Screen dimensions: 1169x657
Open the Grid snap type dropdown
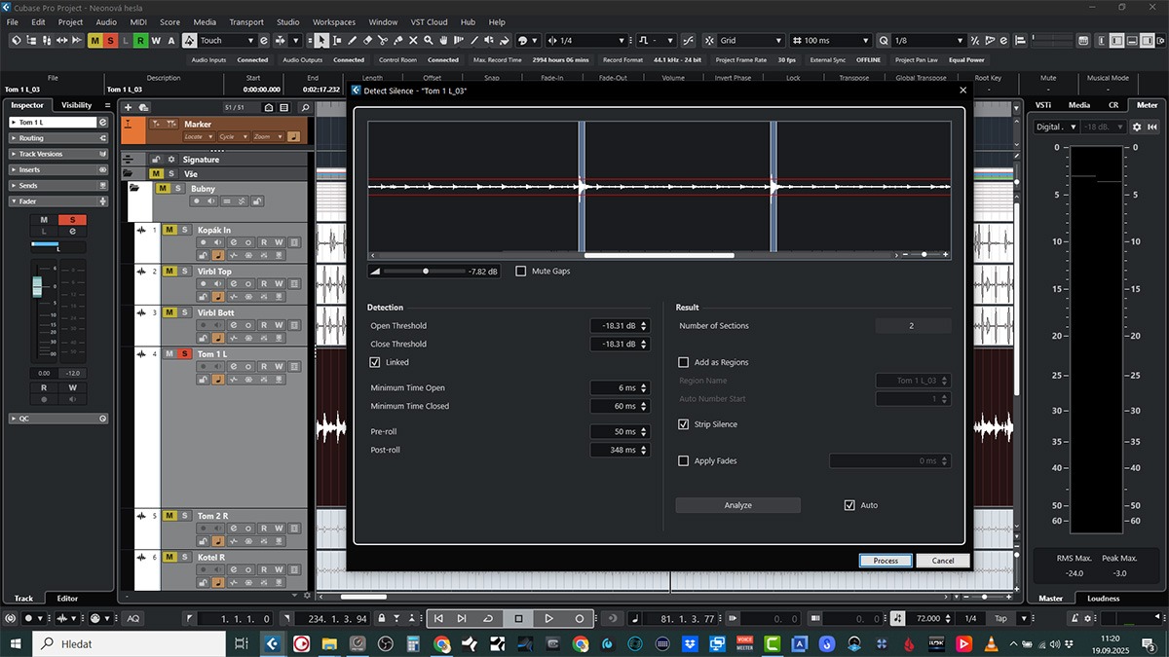pos(750,41)
